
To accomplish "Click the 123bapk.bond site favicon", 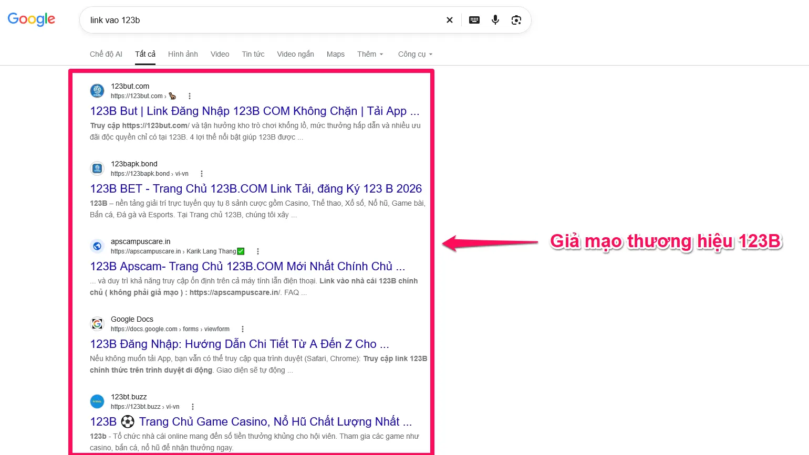I will click(97, 168).
